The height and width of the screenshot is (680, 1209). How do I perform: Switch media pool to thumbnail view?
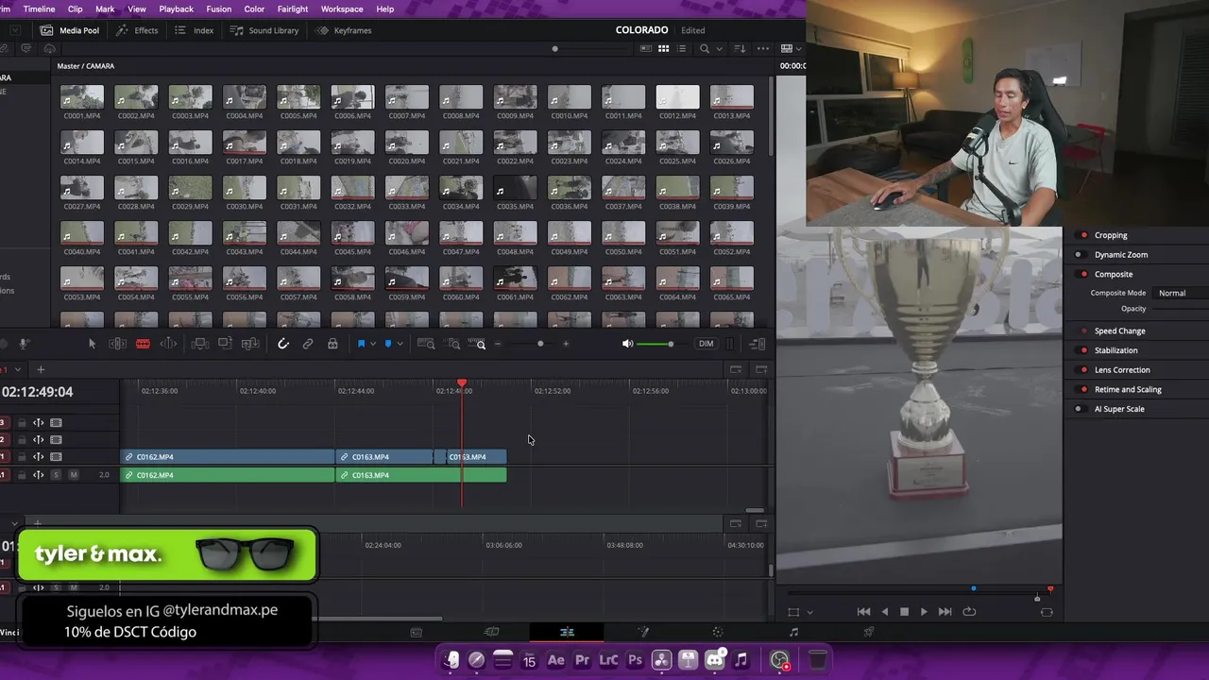[x=664, y=48]
